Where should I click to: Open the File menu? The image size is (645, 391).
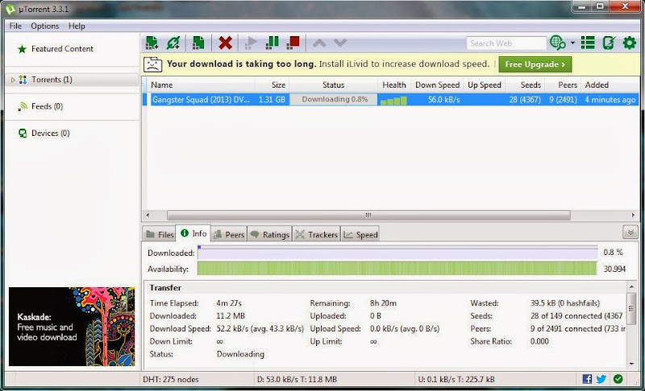(15, 26)
